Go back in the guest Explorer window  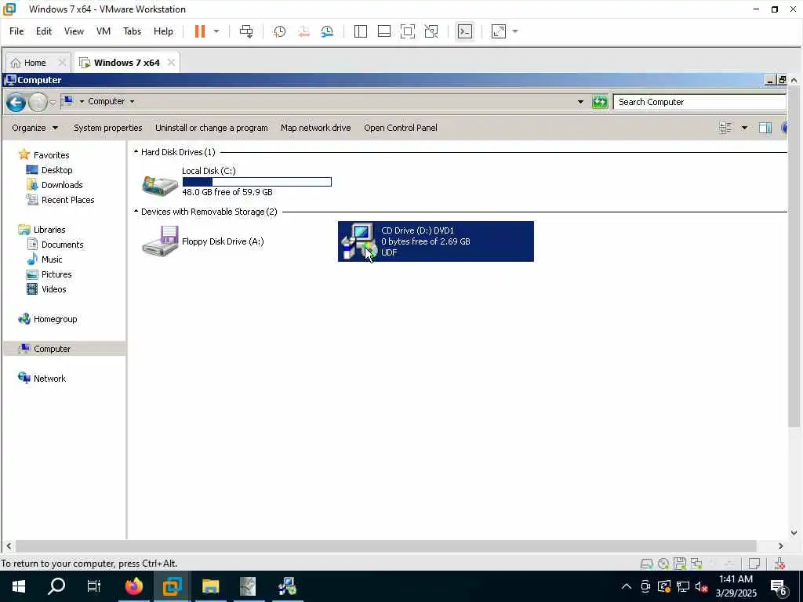coord(16,103)
